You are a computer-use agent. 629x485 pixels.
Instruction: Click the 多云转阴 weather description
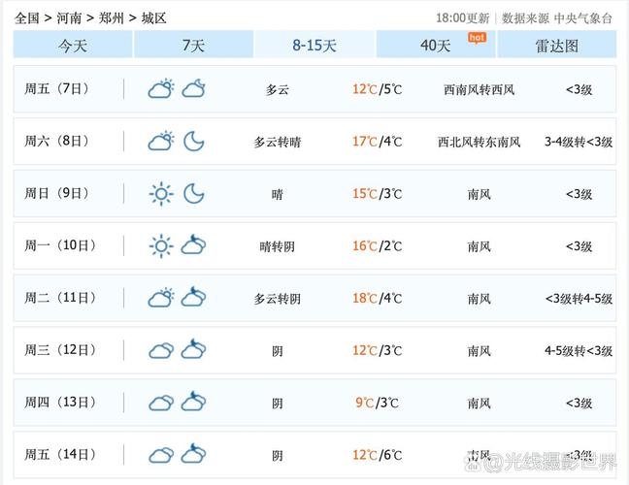278,299
